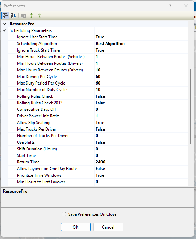
Task: Edit Number of Trucks Per Driver value
Action: click(x=141, y=135)
